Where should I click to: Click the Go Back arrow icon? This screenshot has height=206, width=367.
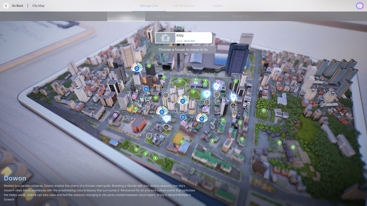click(x=6, y=6)
